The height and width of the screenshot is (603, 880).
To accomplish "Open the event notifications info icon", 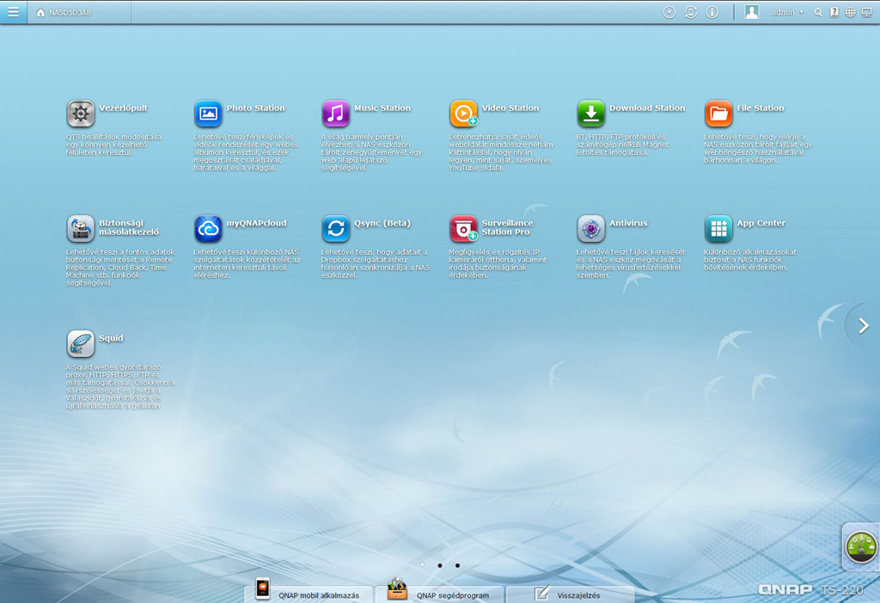I will (712, 12).
